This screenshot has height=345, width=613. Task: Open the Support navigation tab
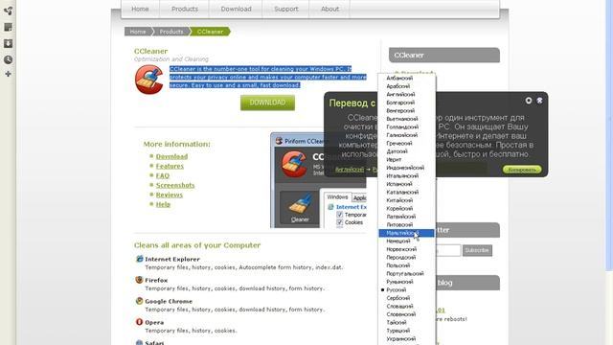tap(285, 9)
